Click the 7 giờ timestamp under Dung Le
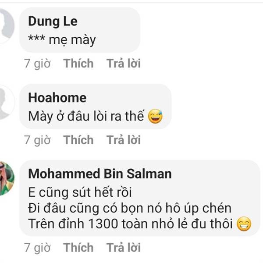This screenshot has height=263, width=263. [x=37, y=64]
